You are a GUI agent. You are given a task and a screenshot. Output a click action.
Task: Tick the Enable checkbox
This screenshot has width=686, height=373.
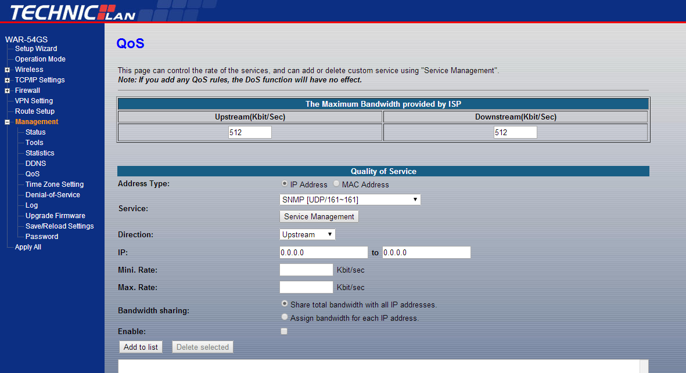284,331
